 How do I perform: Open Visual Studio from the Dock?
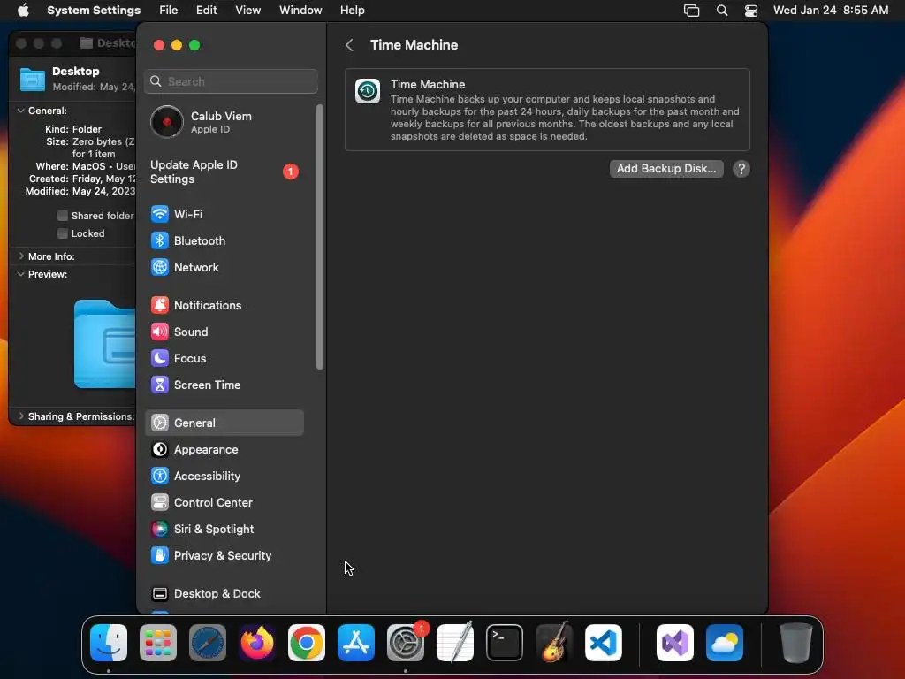click(x=675, y=643)
